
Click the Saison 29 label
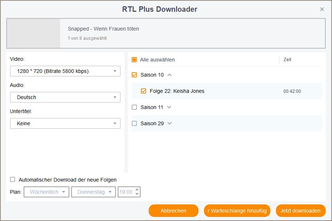[152, 123]
